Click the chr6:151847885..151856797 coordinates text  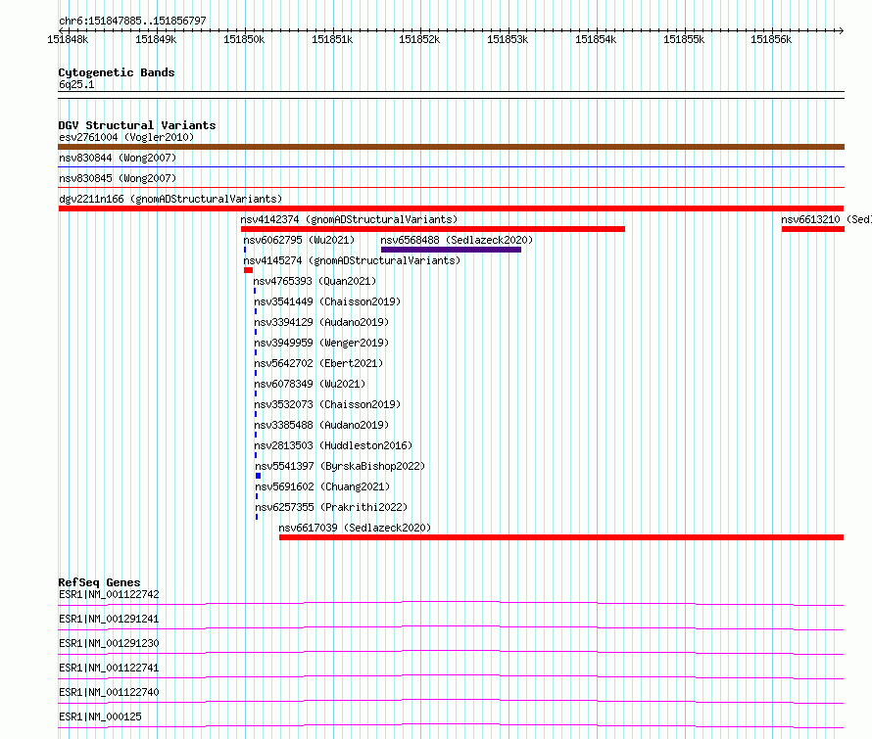pos(132,21)
